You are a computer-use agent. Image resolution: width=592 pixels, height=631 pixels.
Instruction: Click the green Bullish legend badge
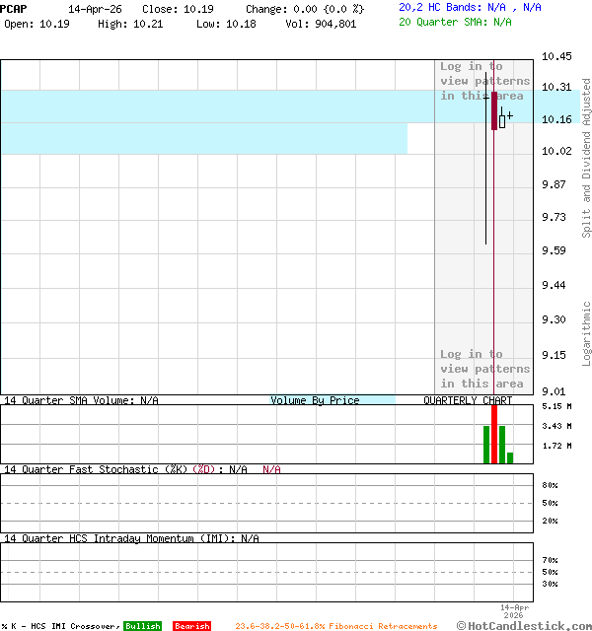pos(142,626)
